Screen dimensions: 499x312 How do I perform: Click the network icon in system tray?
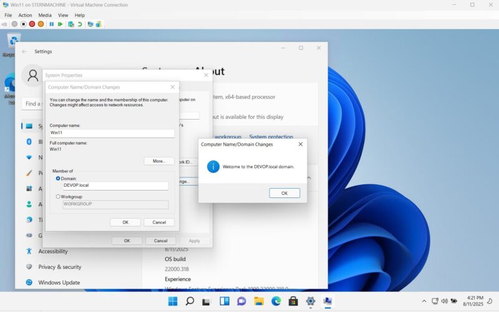pos(435,301)
